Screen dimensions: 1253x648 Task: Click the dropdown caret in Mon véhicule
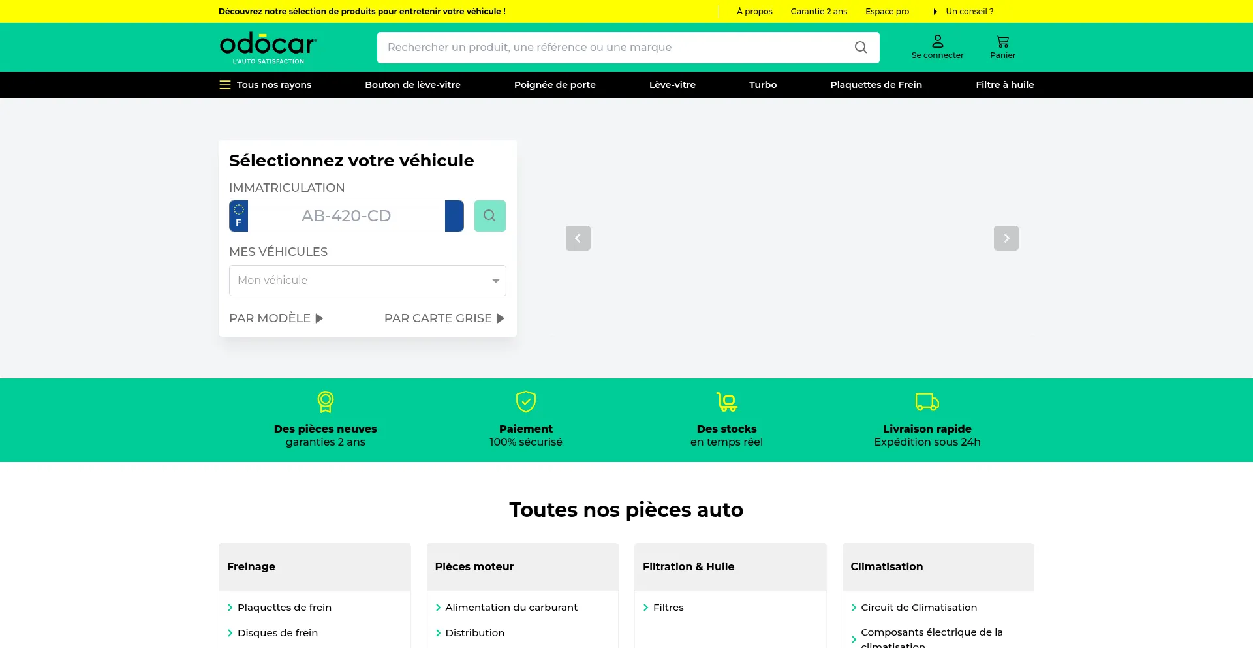tap(495, 281)
